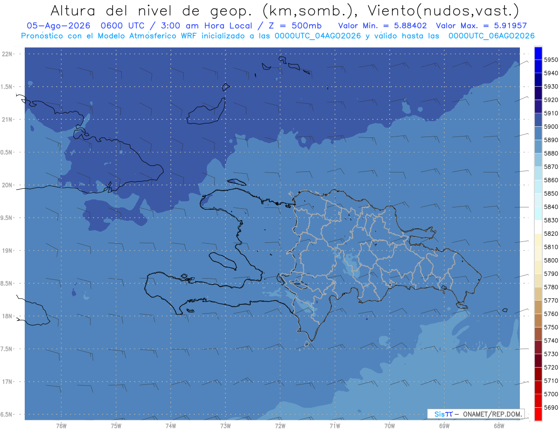Click the 70W longitude label

coord(390,425)
